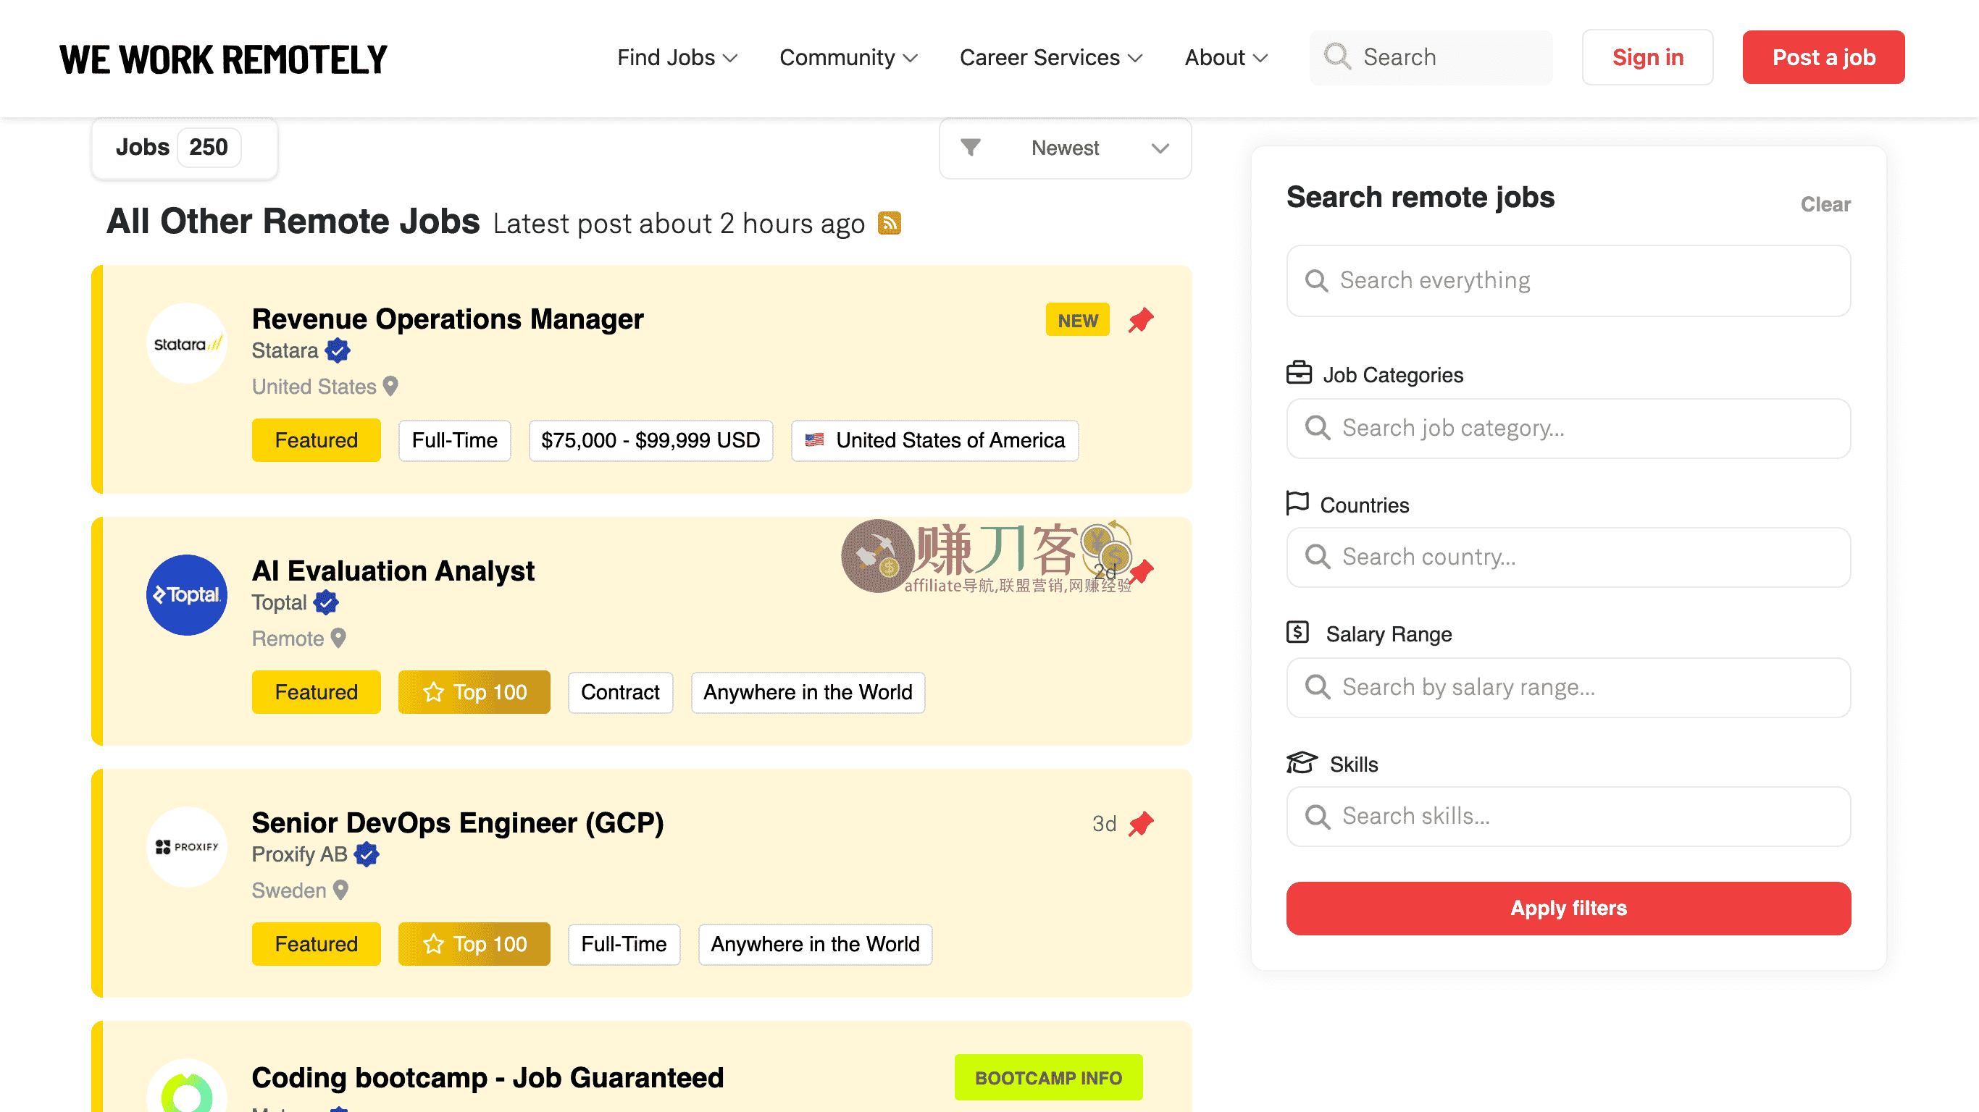This screenshot has width=1979, height=1112.
Task: Click Featured tag on Statara listing
Action: click(316, 440)
